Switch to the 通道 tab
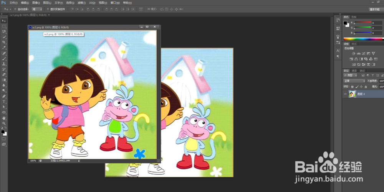Image resolution: width=384 pixels, height=192 pixels. click(x=354, y=71)
